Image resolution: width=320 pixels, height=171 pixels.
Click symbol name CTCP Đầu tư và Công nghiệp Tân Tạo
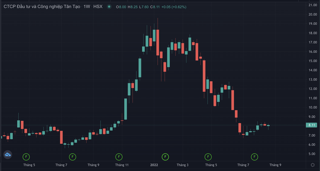point(42,7)
